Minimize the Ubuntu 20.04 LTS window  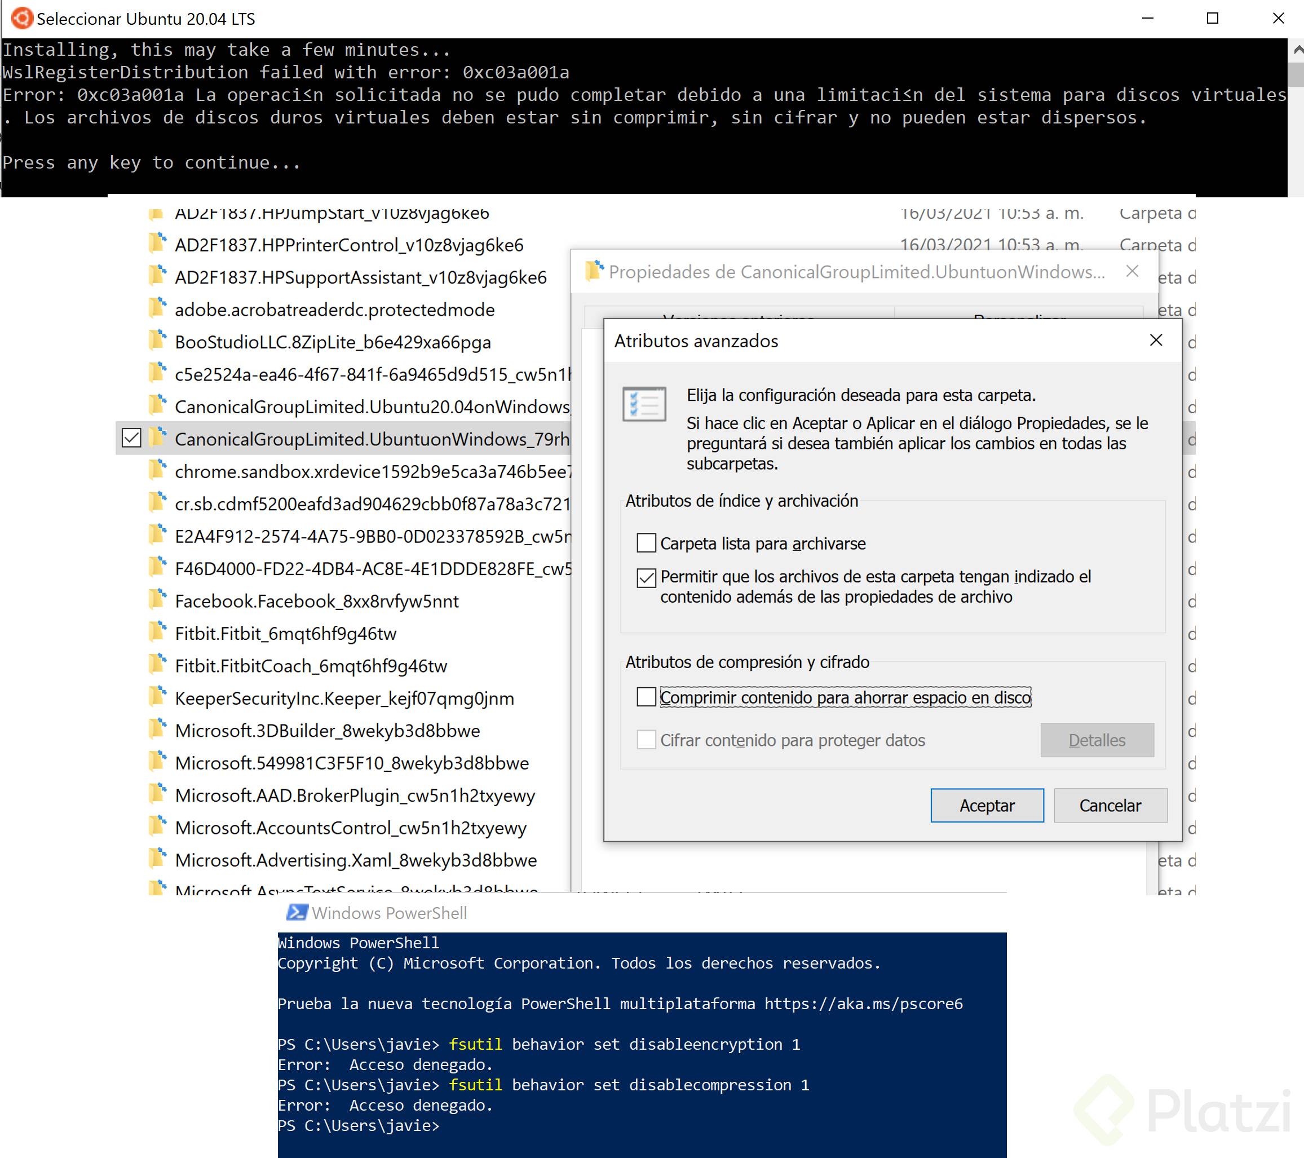[x=1148, y=19]
